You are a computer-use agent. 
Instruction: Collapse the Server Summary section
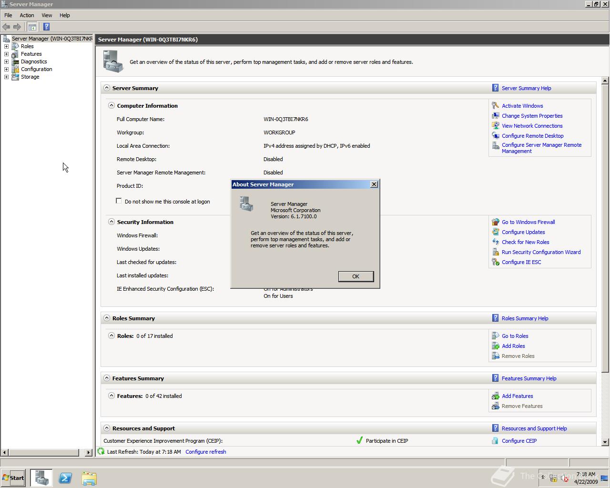107,88
